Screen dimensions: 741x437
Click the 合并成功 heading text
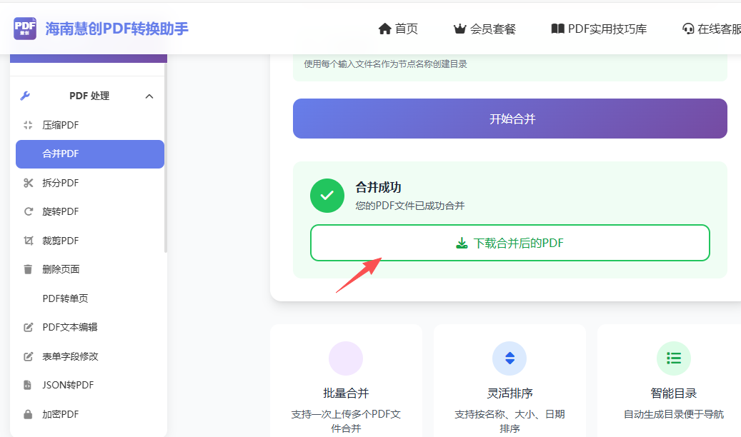[378, 188]
